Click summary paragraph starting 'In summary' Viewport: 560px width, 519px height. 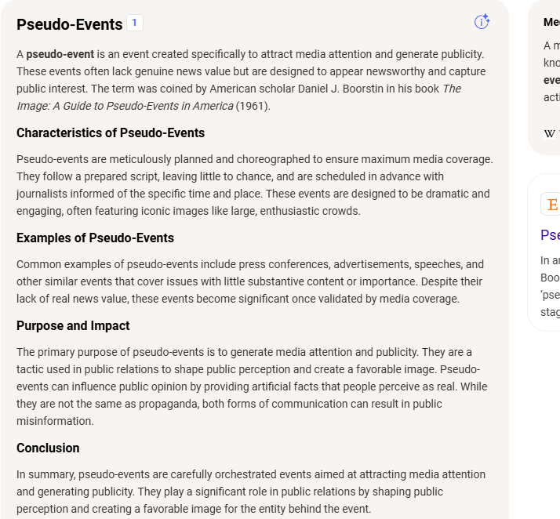click(x=251, y=492)
